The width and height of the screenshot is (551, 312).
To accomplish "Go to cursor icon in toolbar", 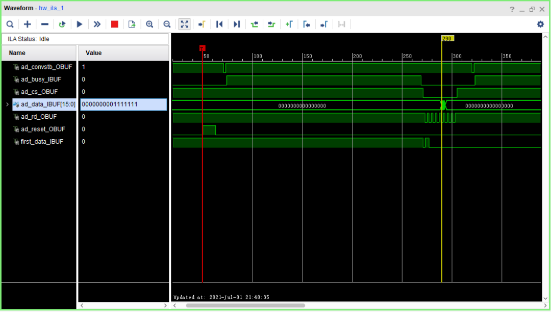I will point(202,24).
